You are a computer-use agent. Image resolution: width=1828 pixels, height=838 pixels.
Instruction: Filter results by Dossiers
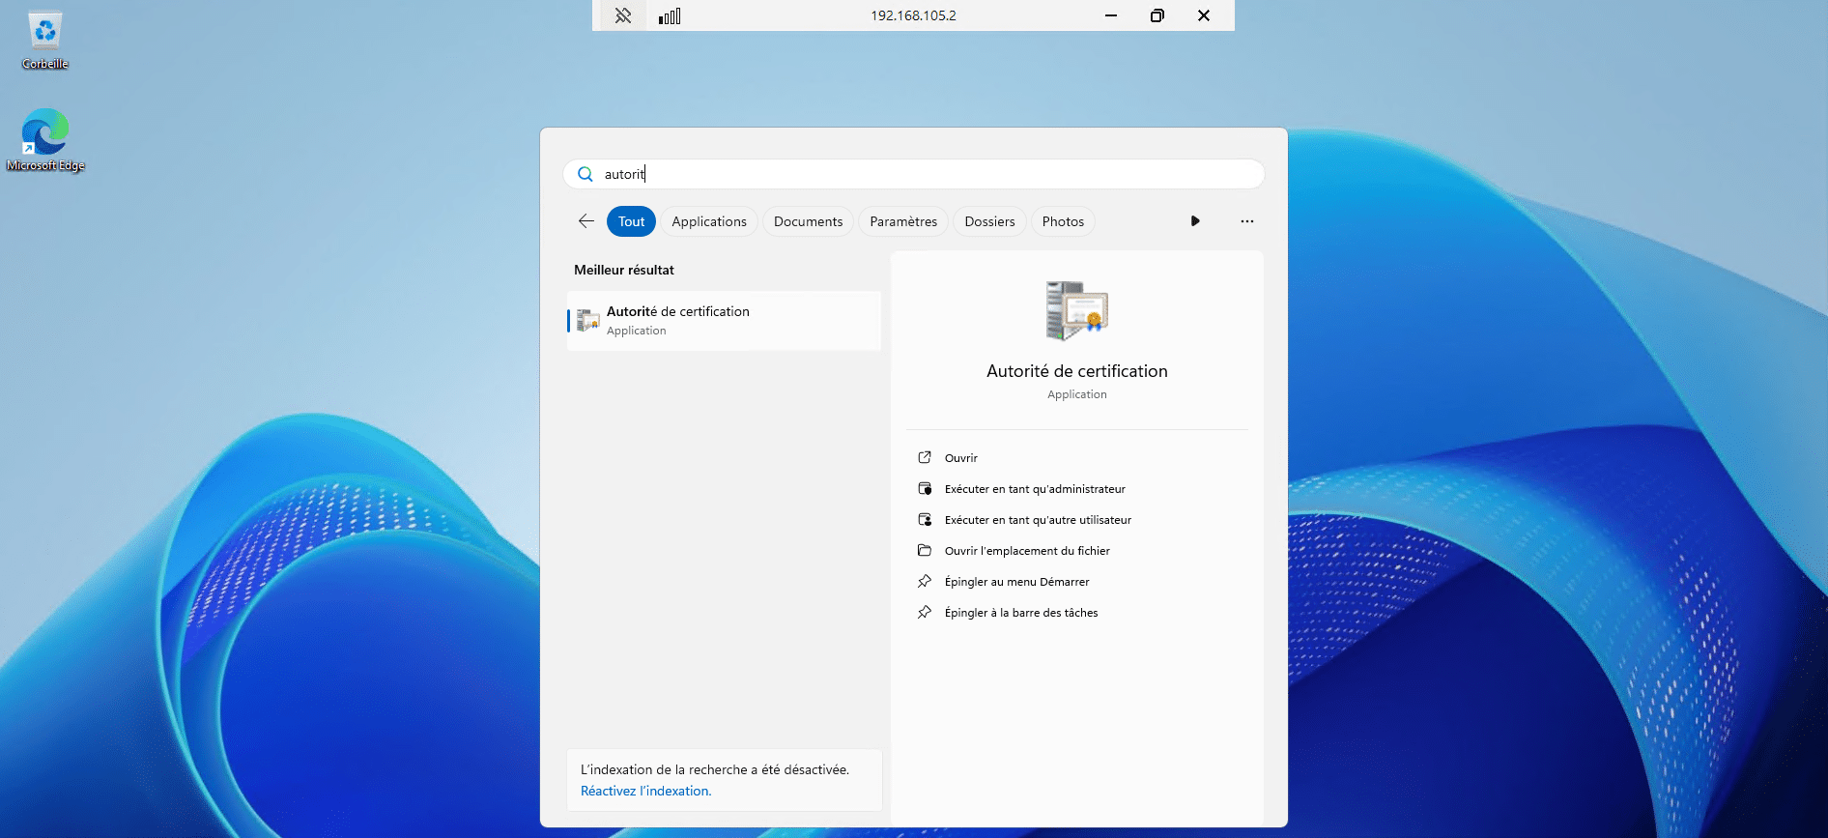(989, 221)
